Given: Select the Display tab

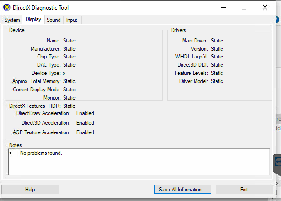Looking at the screenshot, I should tap(33, 19).
